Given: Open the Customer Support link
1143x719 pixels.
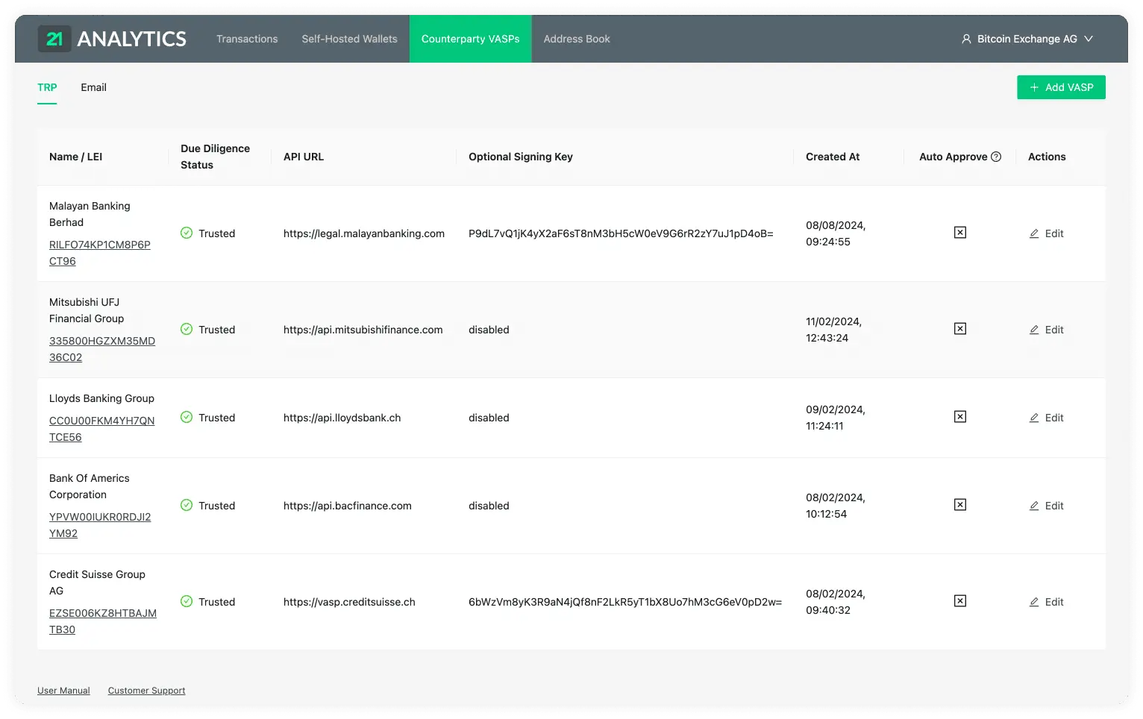Looking at the screenshot, I should [146, 691].
